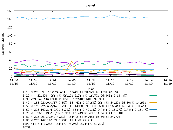Select legend entry [ 5] 163.220.0.0/16 8.73%
Screen dimensions: 173x130
(x=84, y=106)
